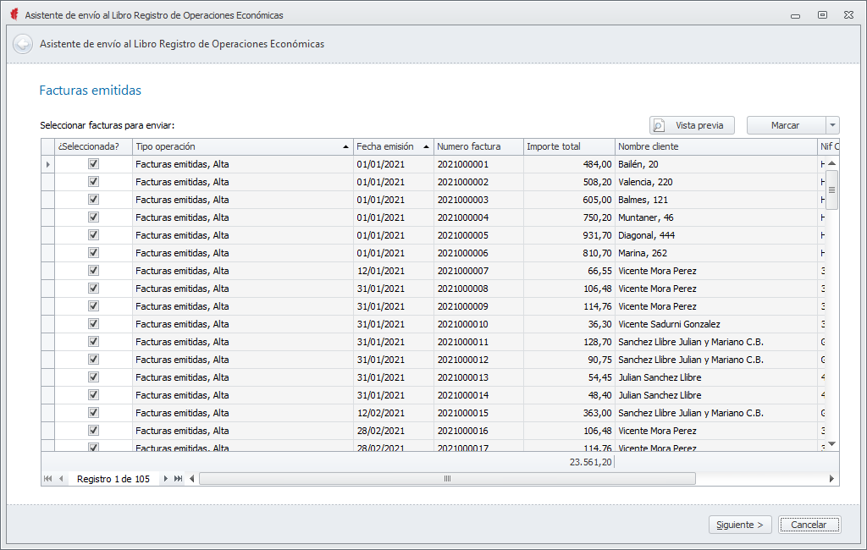Deselect checkbox for invoice 2021000015

coord(94,413)
